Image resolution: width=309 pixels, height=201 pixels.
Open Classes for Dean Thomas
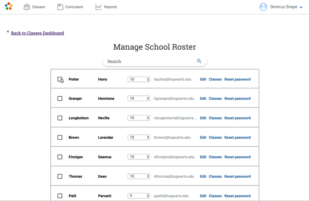215,176
